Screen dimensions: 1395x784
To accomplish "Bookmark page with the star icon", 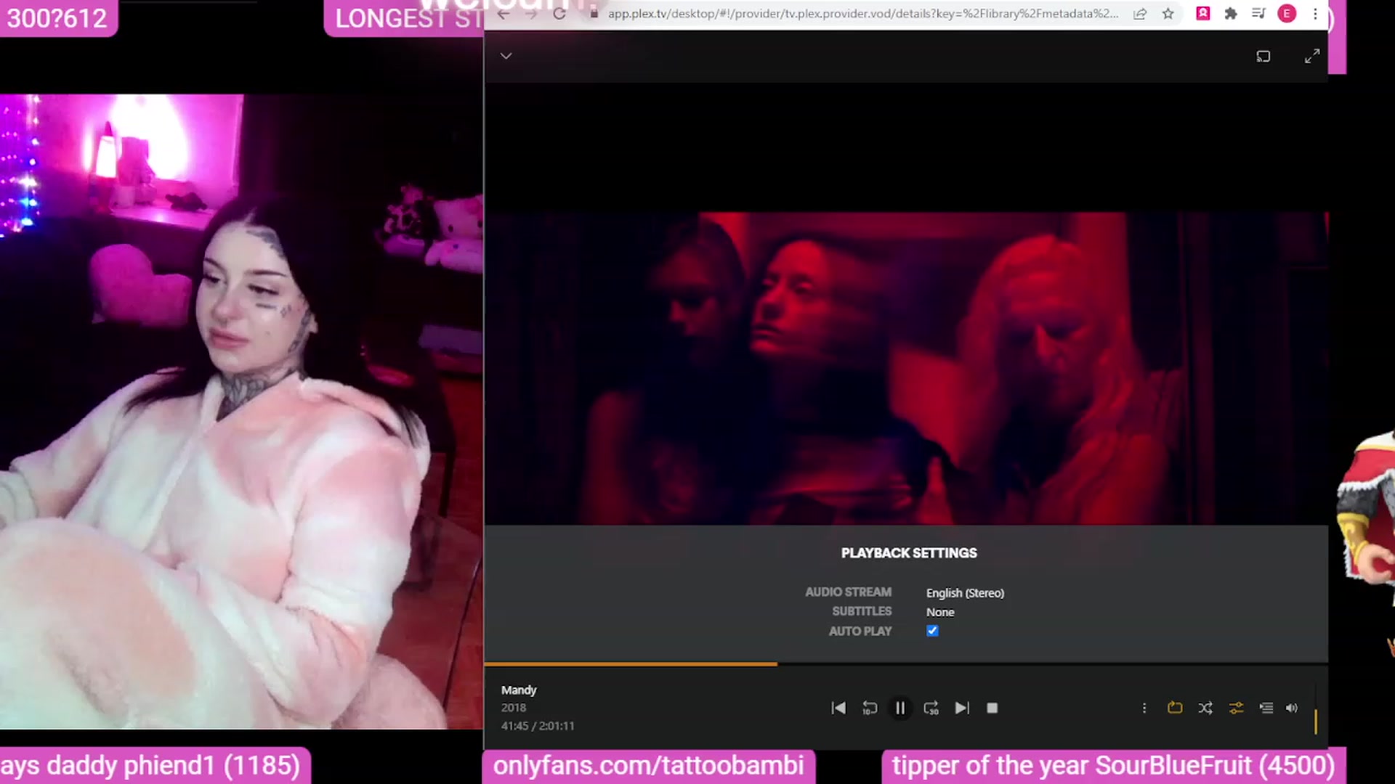I will 1168,14.
